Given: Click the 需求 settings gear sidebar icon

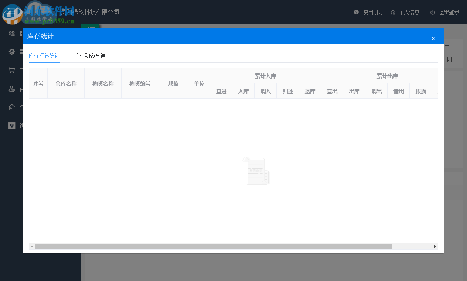Looking at the screenshot, I should pyautogui.click(x=11, y=52).
